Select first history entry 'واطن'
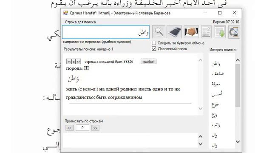The width and height of the screenshot is (272, 153). (x=216, y=64)
